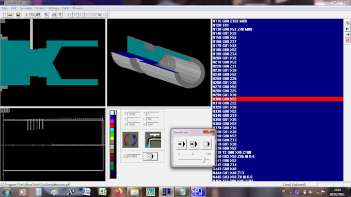Open the Screen menu

click(40, 8)
